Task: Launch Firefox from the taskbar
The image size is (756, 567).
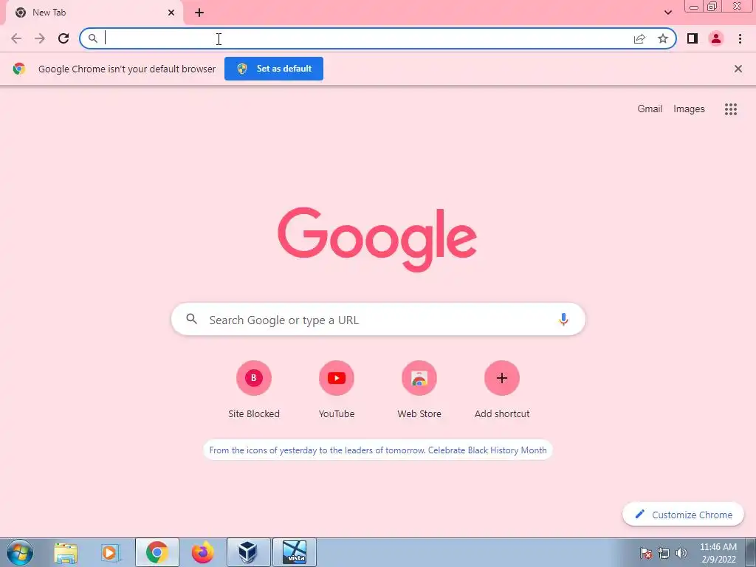Action: coord(202,552)
